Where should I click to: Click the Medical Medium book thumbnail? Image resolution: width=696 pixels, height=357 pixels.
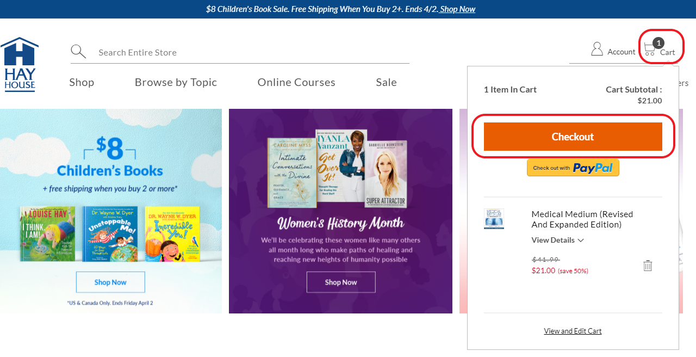494,219
